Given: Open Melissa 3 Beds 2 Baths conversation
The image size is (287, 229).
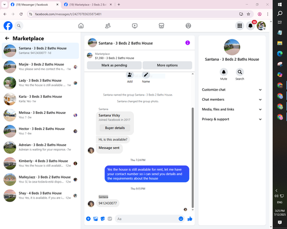Looking at the screenshot, I should point(40,115).
